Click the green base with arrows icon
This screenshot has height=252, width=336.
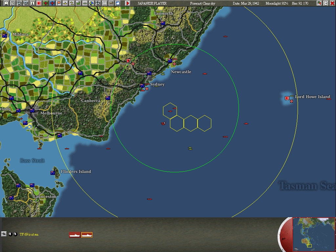[x=85, y=3]
